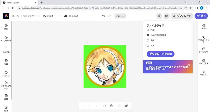
Task: Close the Adobe Express browser tab
Action: [36, 3]
